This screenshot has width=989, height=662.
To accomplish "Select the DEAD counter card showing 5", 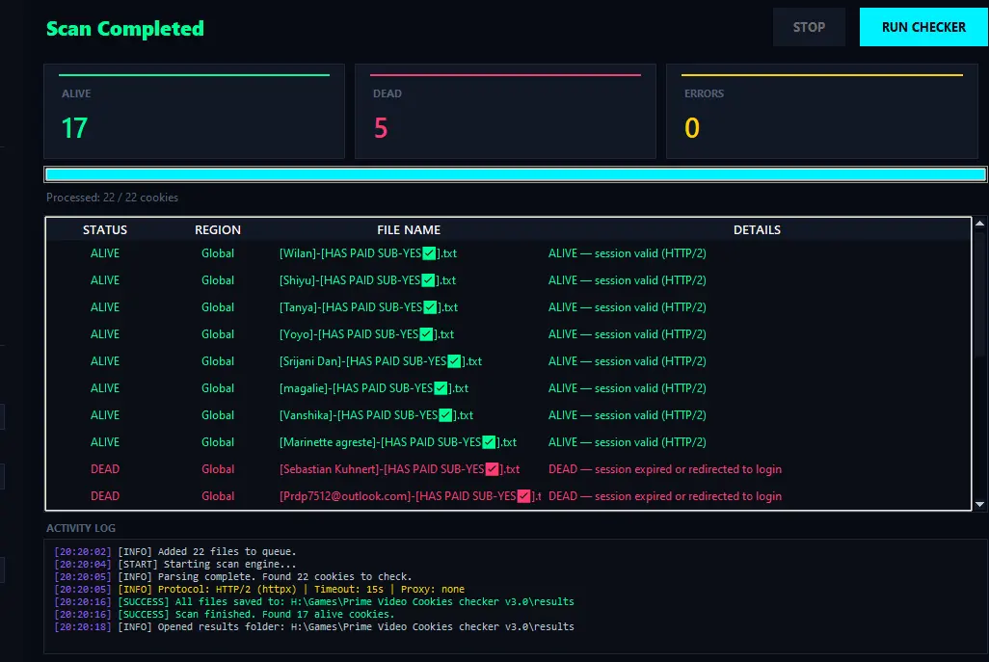I will coord(505,111).
